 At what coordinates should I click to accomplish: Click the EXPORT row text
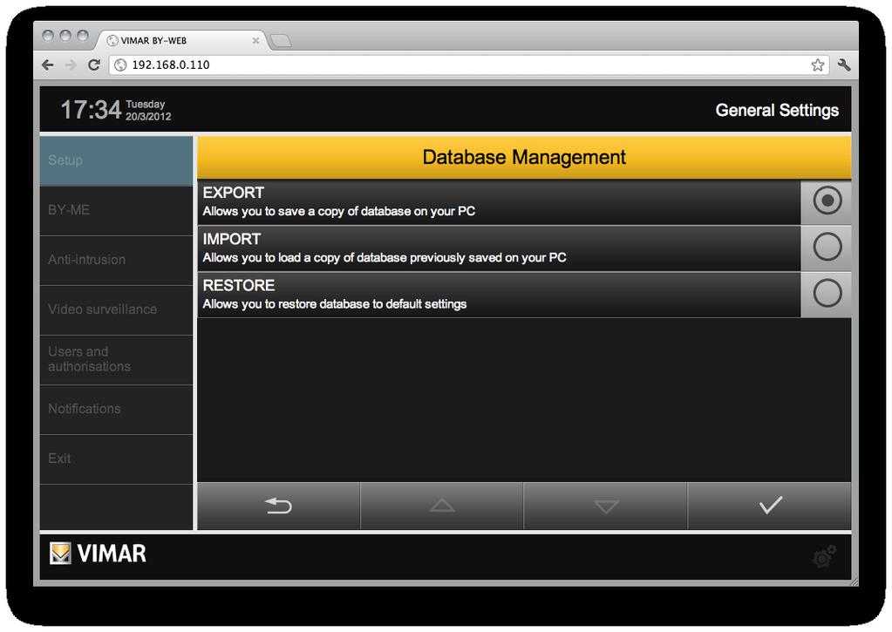tap(499, 202)
